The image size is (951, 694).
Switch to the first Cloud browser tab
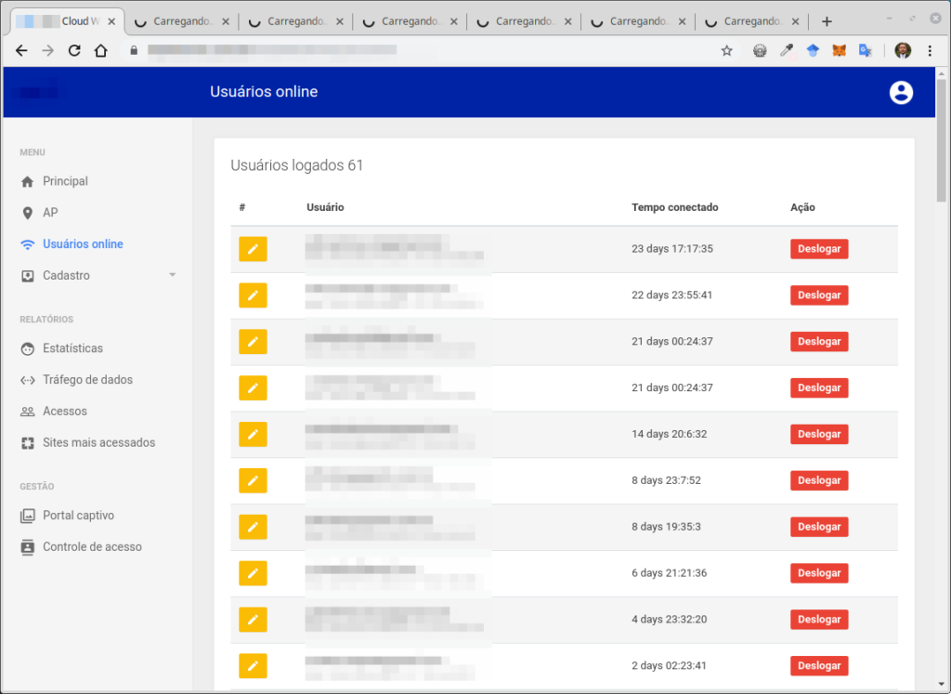[63, 21]
